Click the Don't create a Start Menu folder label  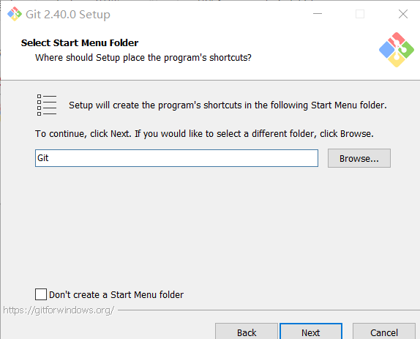coord(116,295)
